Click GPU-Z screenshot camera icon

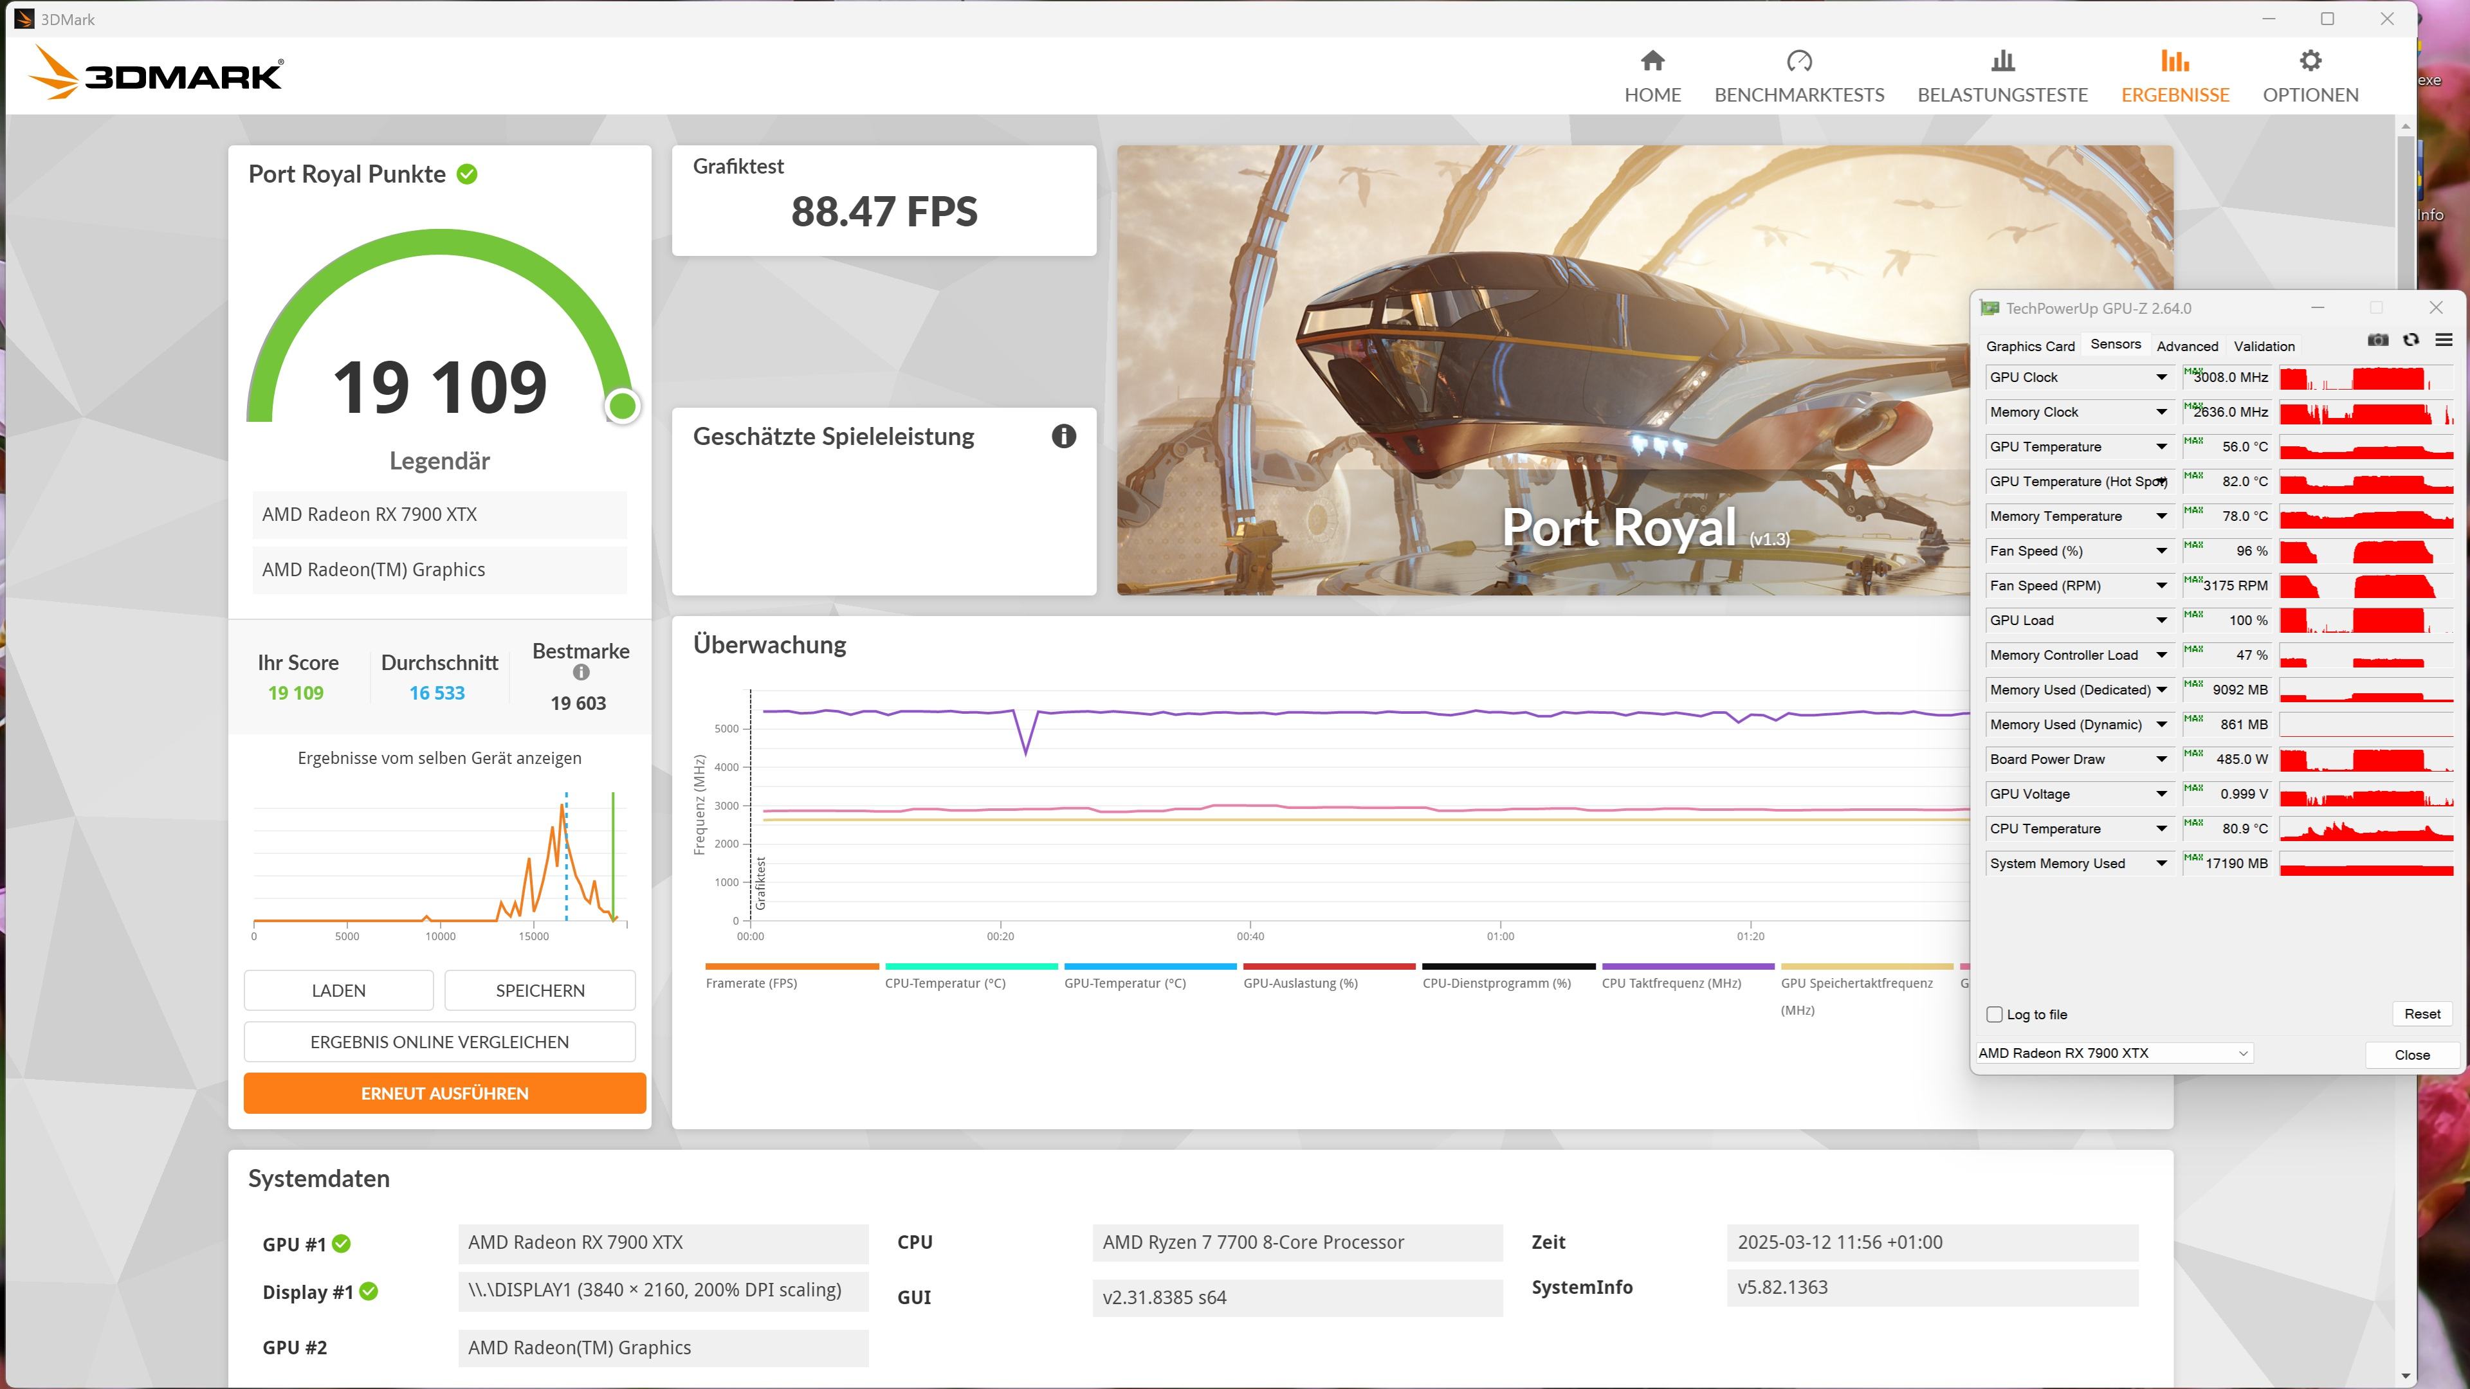point(2378,340)
